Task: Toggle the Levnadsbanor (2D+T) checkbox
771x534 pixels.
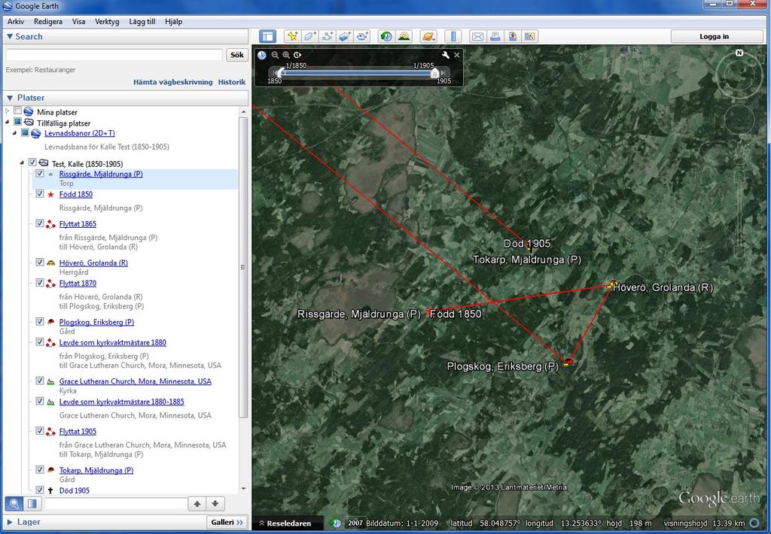Action: tap(25, 132)
